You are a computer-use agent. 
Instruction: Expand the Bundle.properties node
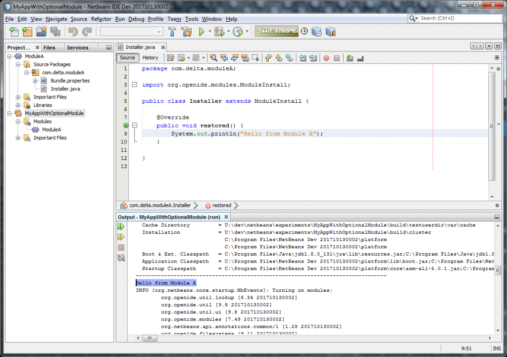35,81
